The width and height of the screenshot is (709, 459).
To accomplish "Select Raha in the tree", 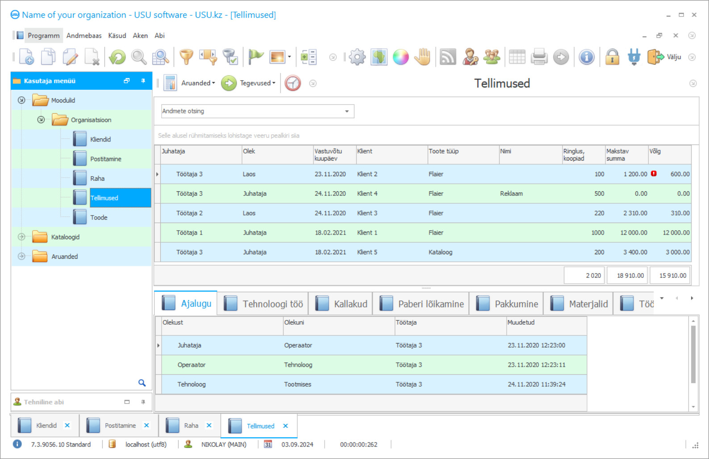I will [x=97, y=178].
